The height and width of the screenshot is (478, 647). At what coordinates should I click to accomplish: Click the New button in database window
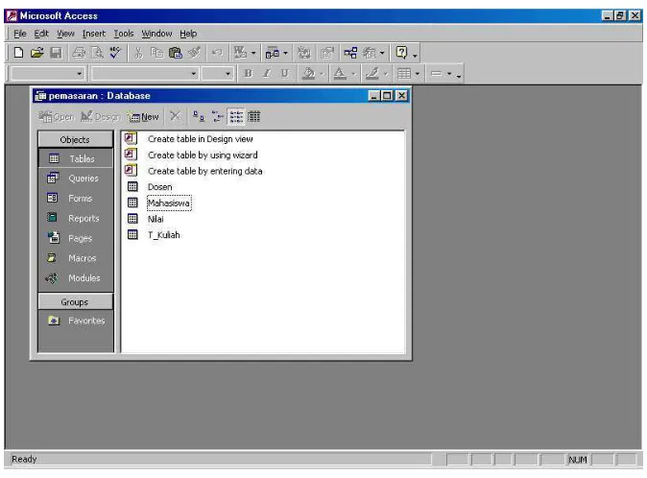(x=144, y=117)
